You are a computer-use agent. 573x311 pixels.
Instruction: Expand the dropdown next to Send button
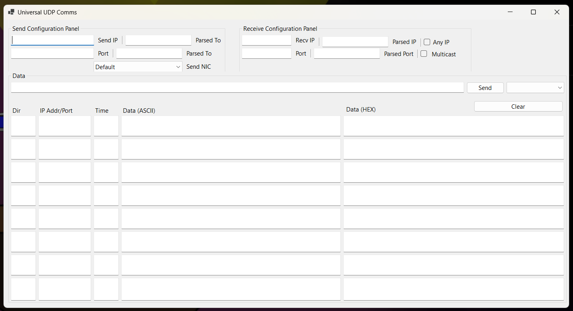[535, 88]
